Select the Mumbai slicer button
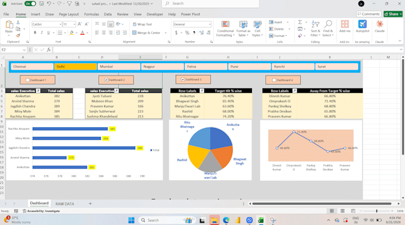405x225 pixels. point(119,67)
